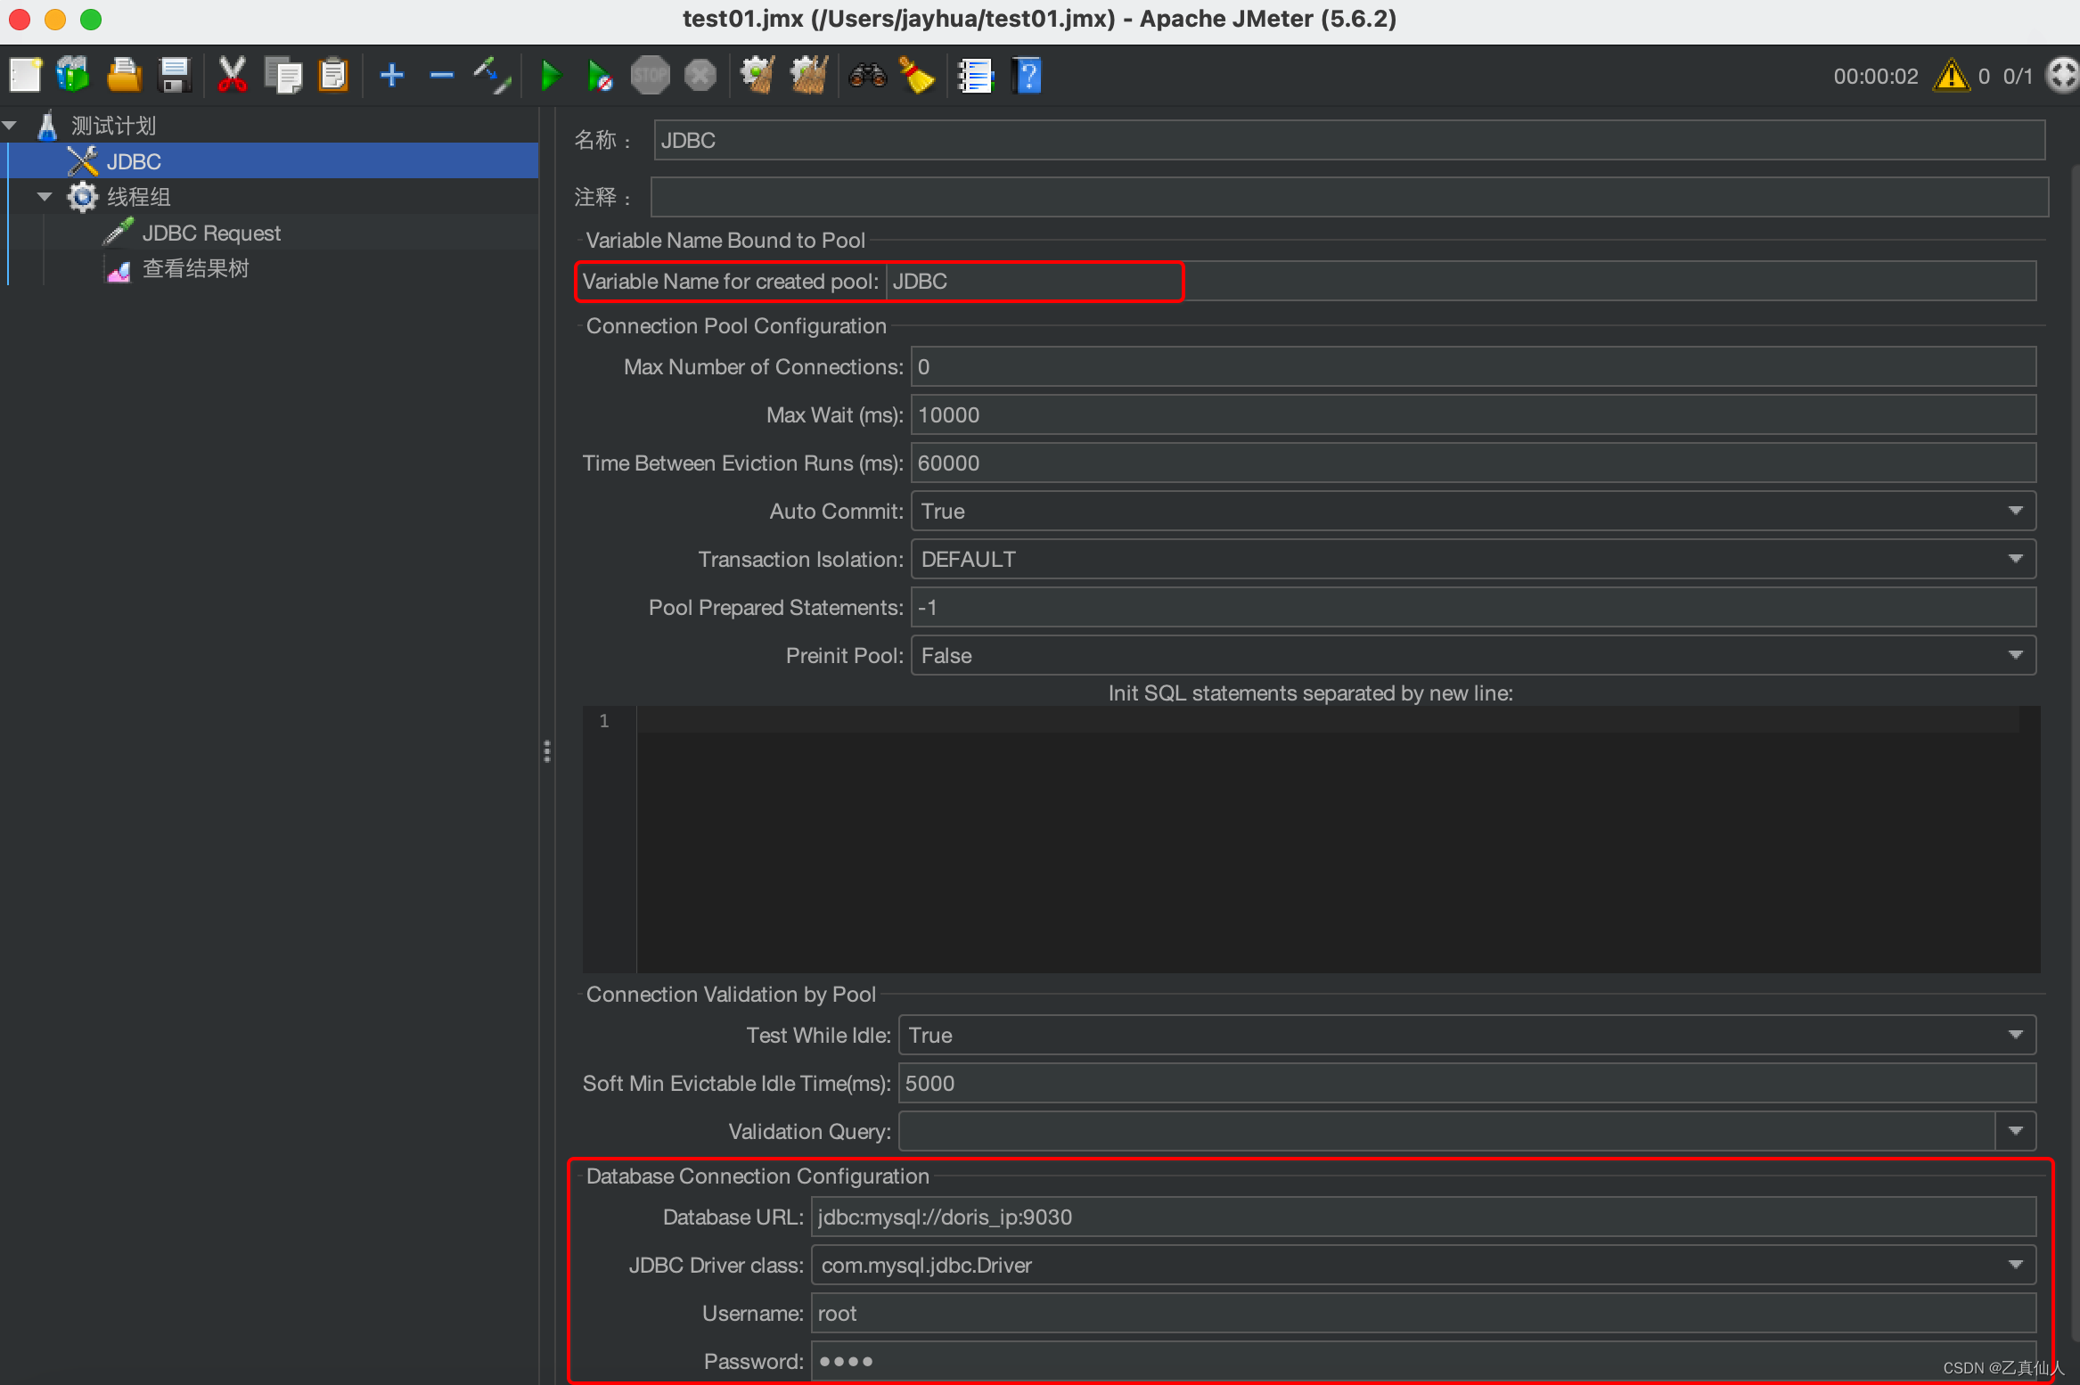
Task: Click the Clear results broom icon
Action: [757, 75]
